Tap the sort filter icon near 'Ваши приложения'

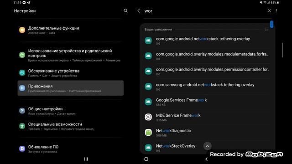267,29
